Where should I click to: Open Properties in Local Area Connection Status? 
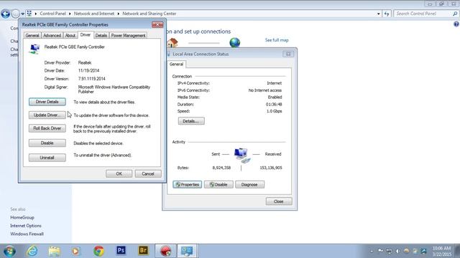point(187,185)
